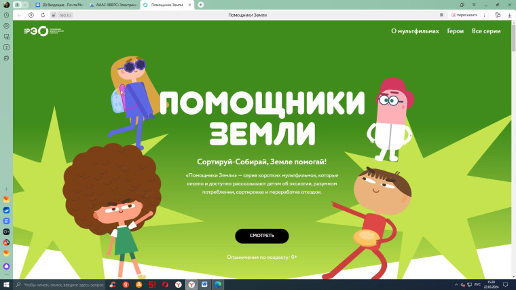Open the browser profile avatar
Viewport: 516px width, 290px height.
[6, 5]
